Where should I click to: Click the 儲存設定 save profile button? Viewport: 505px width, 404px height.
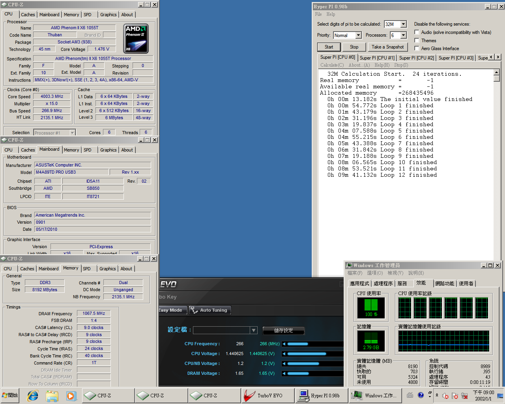[x=284, y=331]
